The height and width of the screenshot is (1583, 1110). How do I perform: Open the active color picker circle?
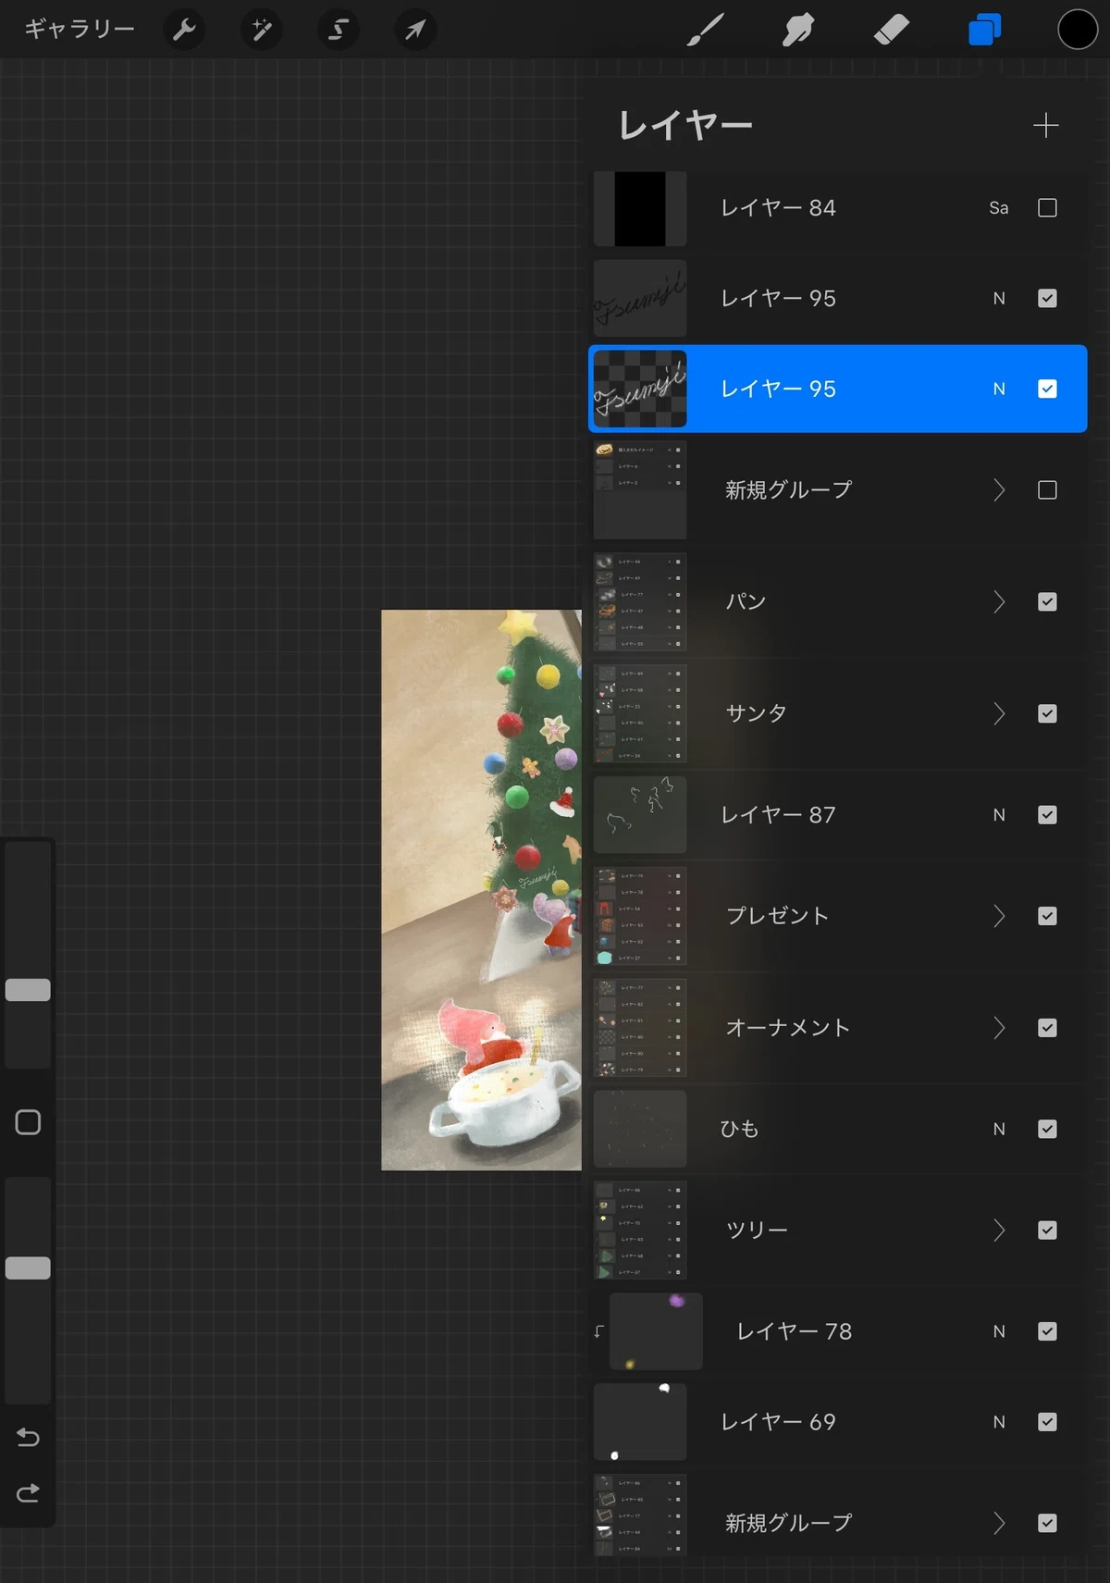click(1078, 30)
